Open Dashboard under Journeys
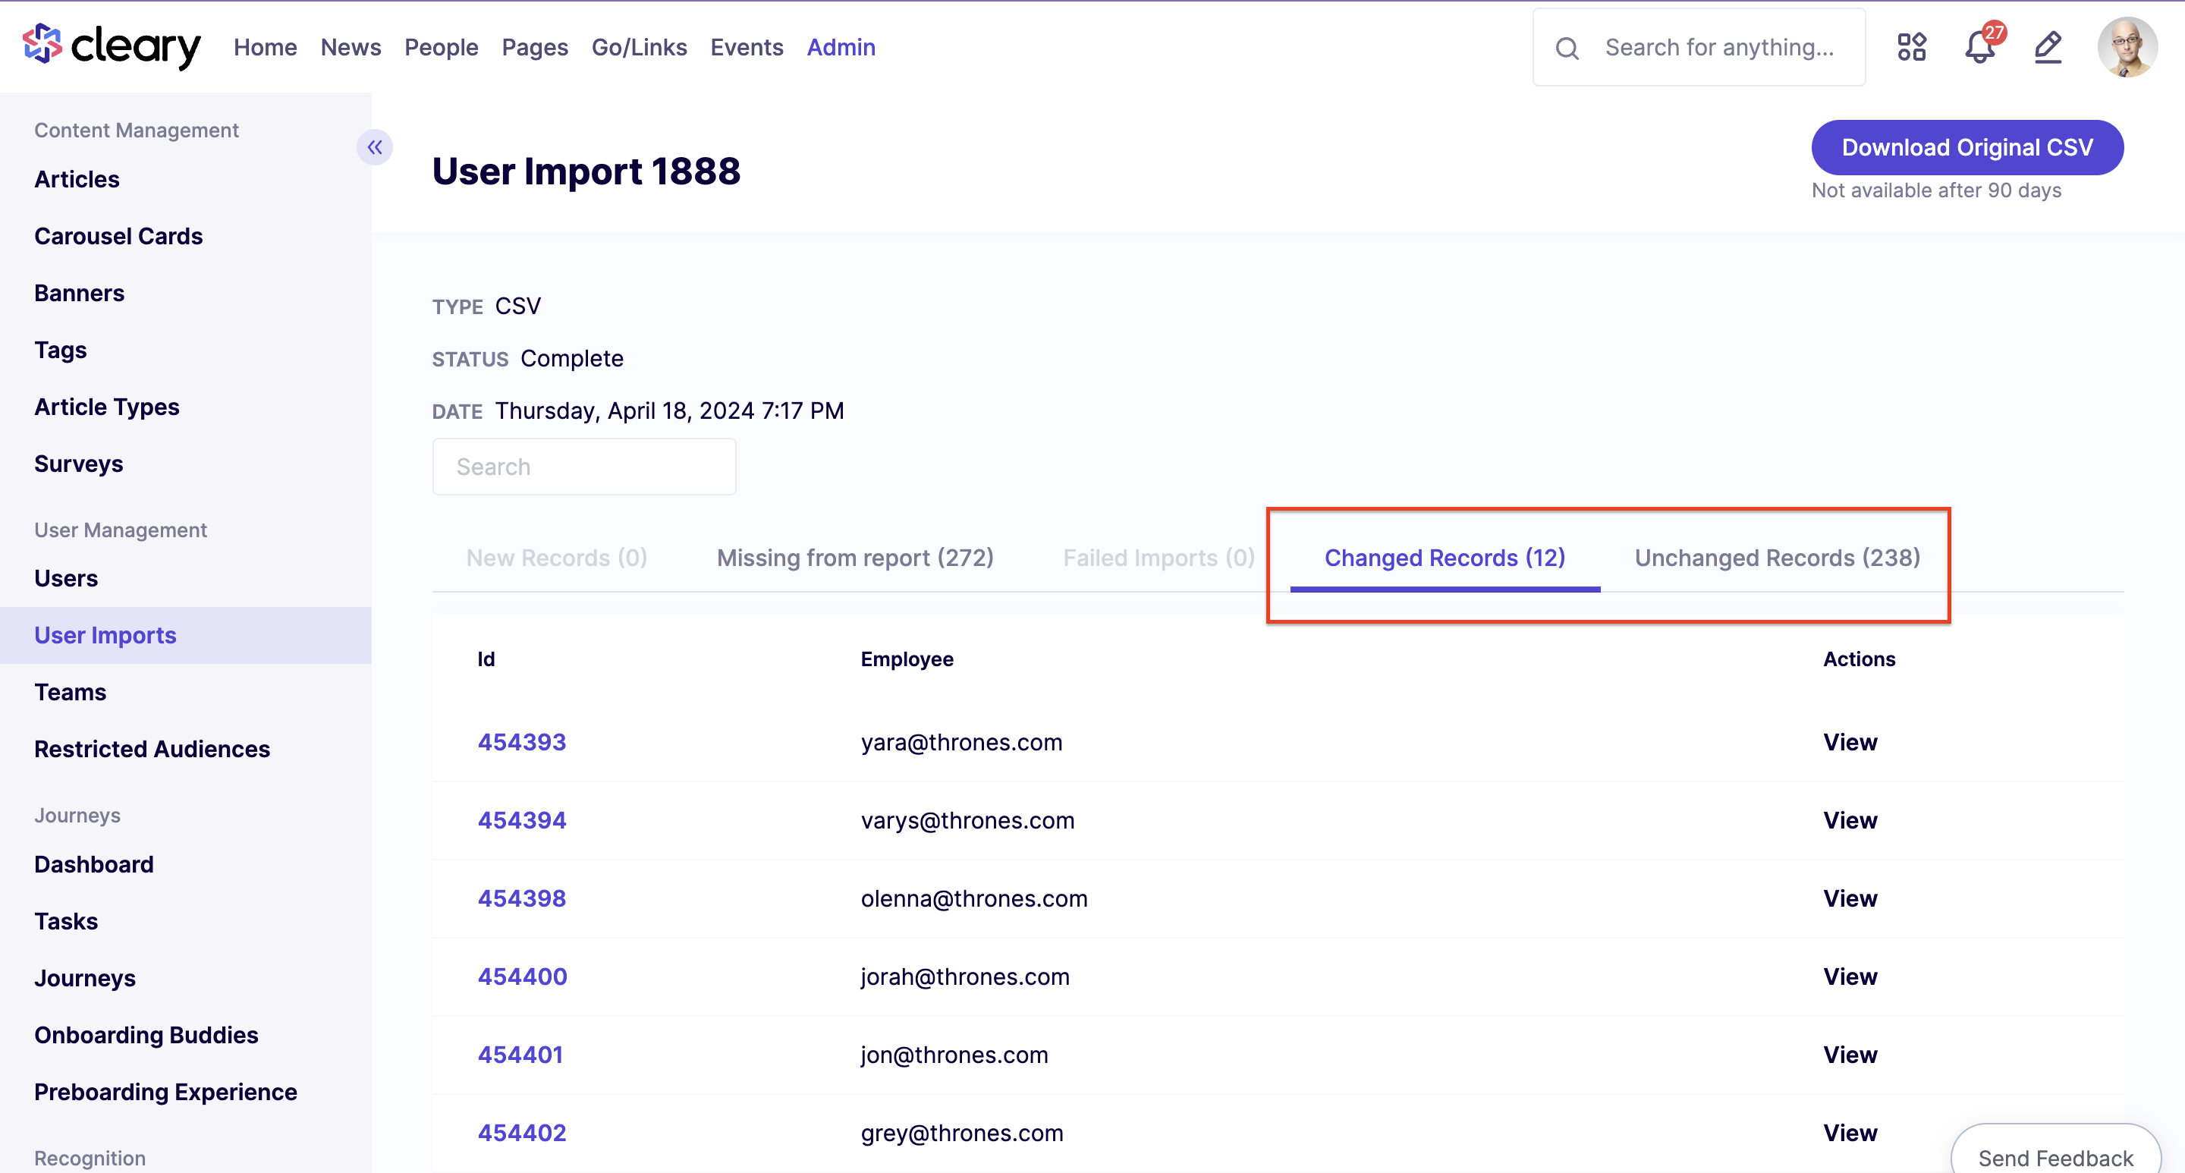 coord(94,863)
